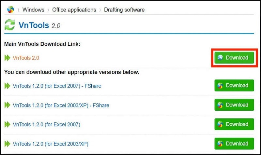
Task: Open VnTools 1.2.0 (for Excel 2007) link
Action: click(x=46, y=124)
